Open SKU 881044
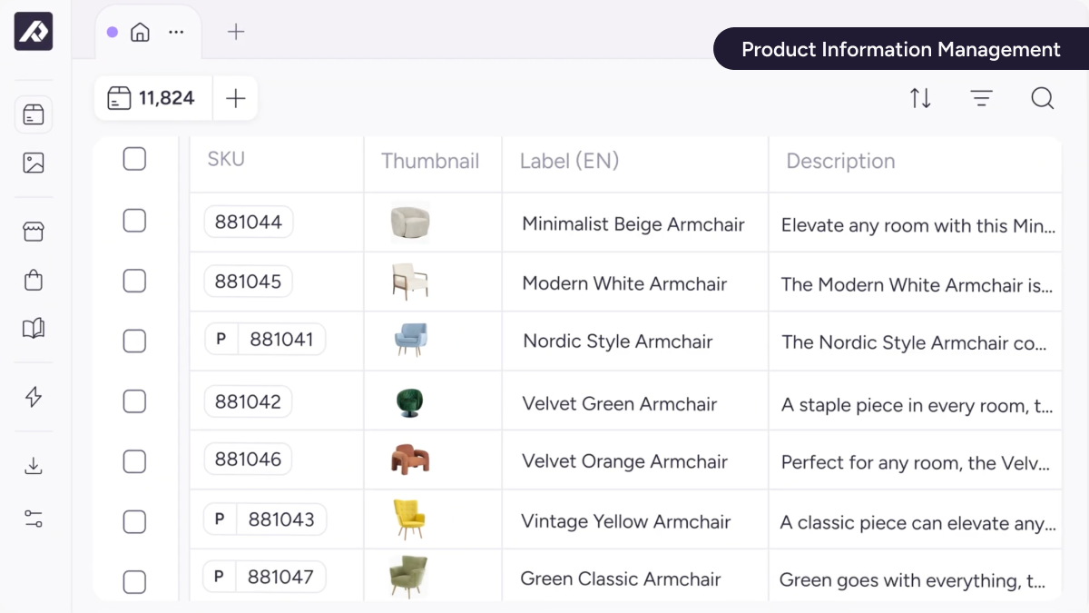 coord(249,222)
